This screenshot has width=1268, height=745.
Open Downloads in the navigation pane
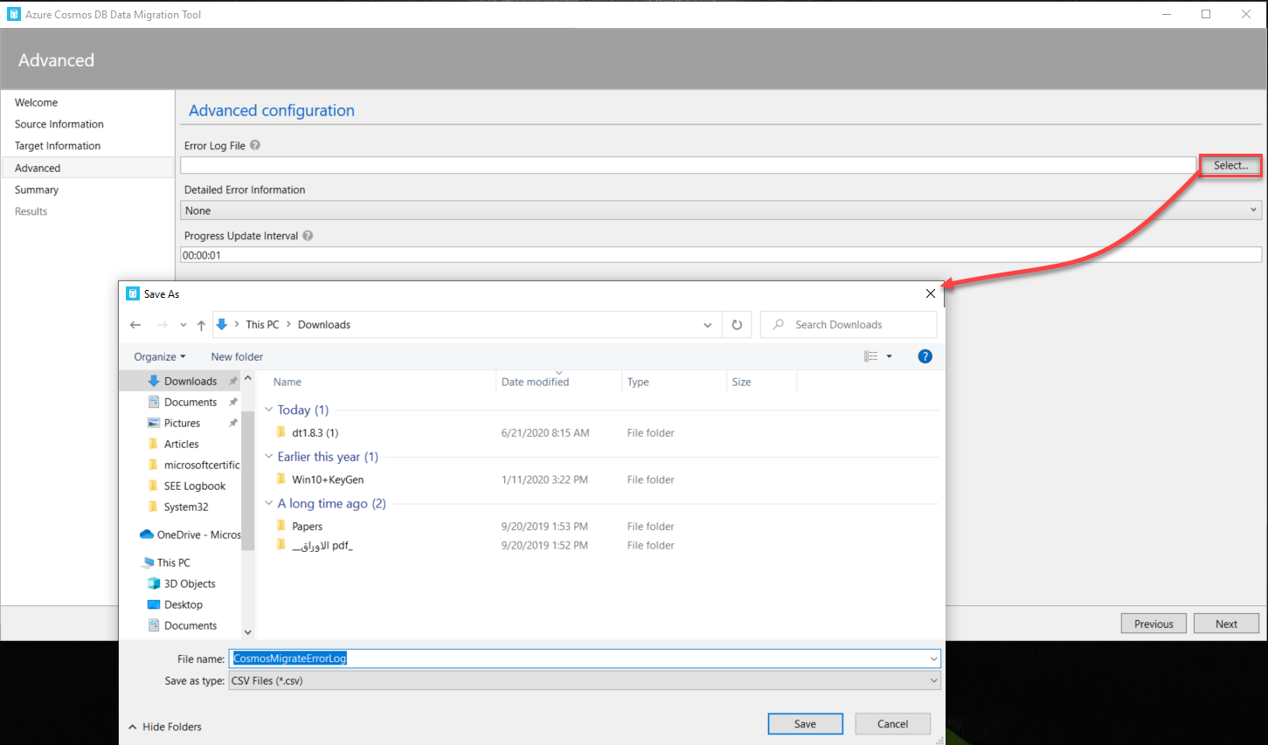click(x=191, y=381)
